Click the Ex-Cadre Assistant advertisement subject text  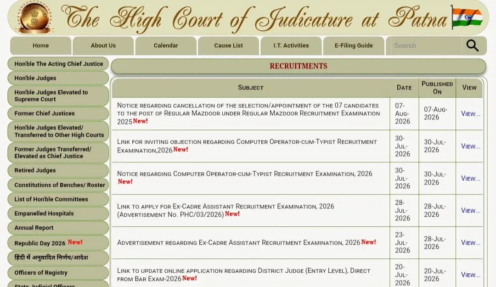coord(238,243)
